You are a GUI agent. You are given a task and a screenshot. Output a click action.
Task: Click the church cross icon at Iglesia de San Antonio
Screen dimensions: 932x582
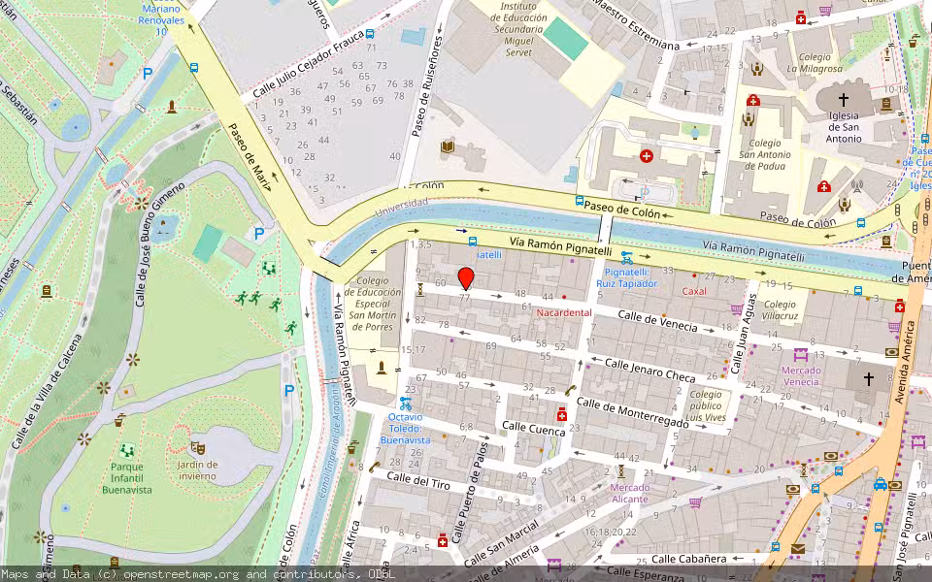(x=843, y=99)
